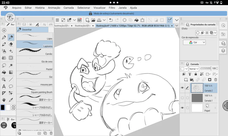Open the Normal blending mode dropdown
This screenshot has height=136, width=228.
click(x=194, y=69)
